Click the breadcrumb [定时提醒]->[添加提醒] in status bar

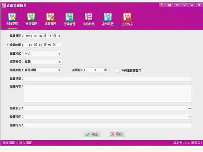[17, 143]
